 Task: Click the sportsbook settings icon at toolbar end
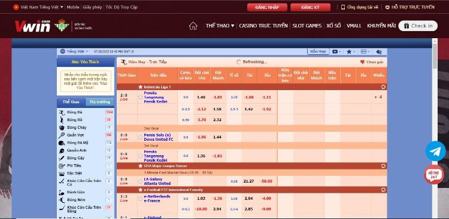tap(379, 52)
